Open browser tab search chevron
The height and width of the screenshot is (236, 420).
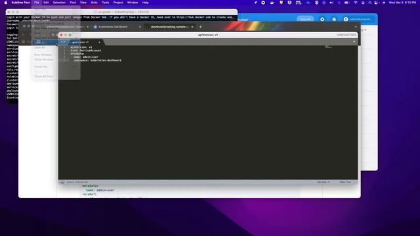[x=356, y=27]
